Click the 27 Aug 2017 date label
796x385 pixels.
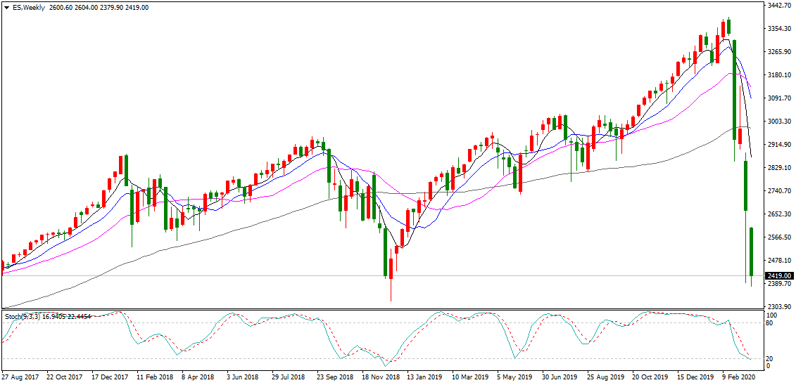(21, 377)
